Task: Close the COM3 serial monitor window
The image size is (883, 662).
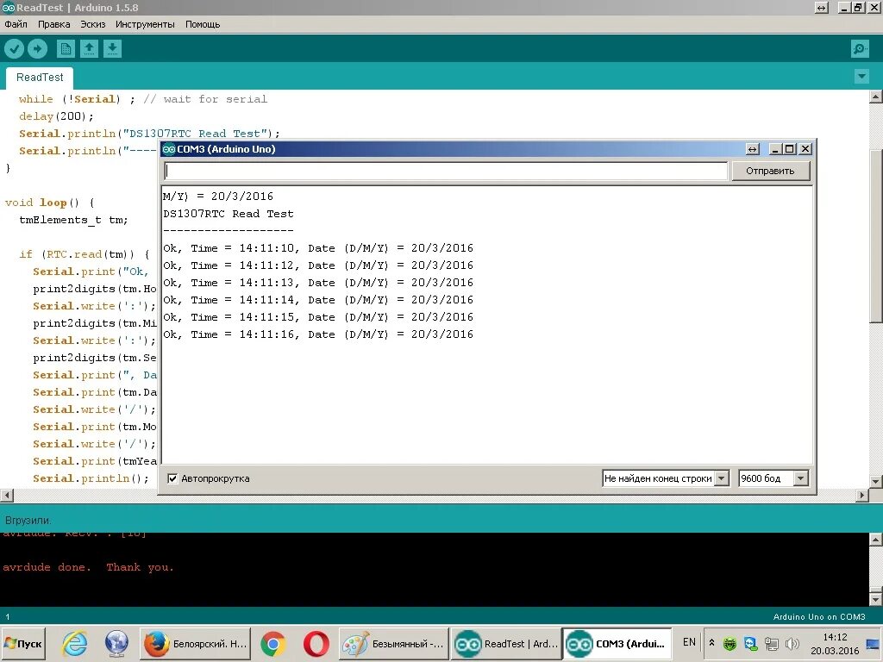Action: (x=805, y=148)
